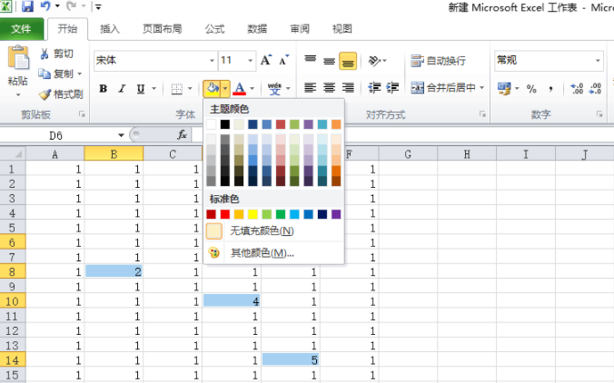The height and width of the screenshot is (383, 614).
Task: Open 其他颜色 (More Colors) dialog
Action: coord(261,252)
